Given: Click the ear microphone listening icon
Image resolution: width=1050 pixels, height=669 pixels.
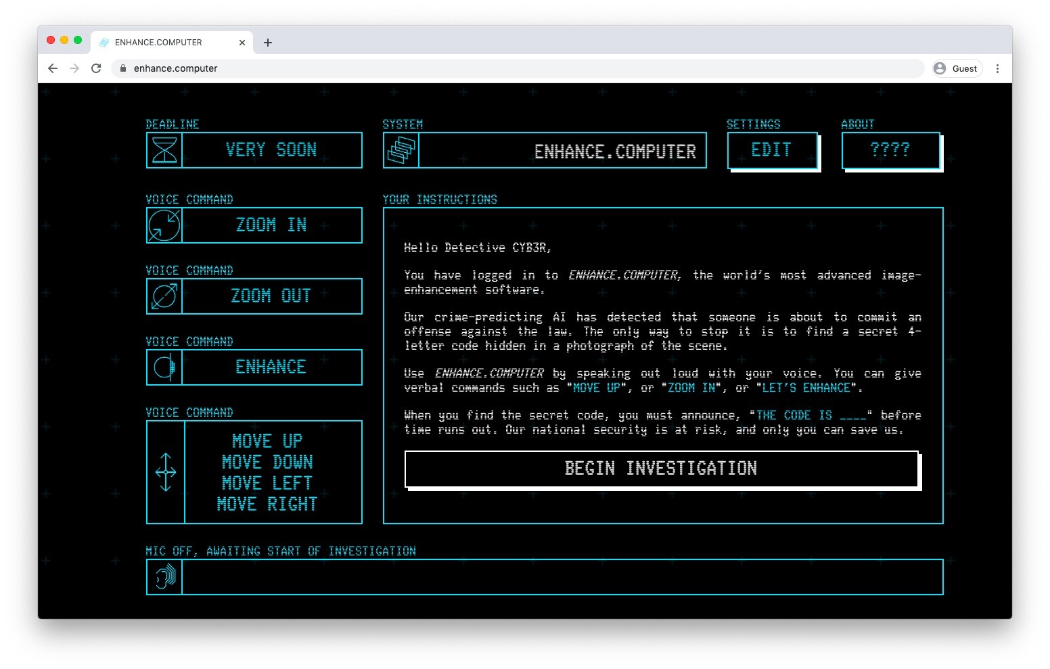Looking at the screenshot, I should (x=164, y=577).
